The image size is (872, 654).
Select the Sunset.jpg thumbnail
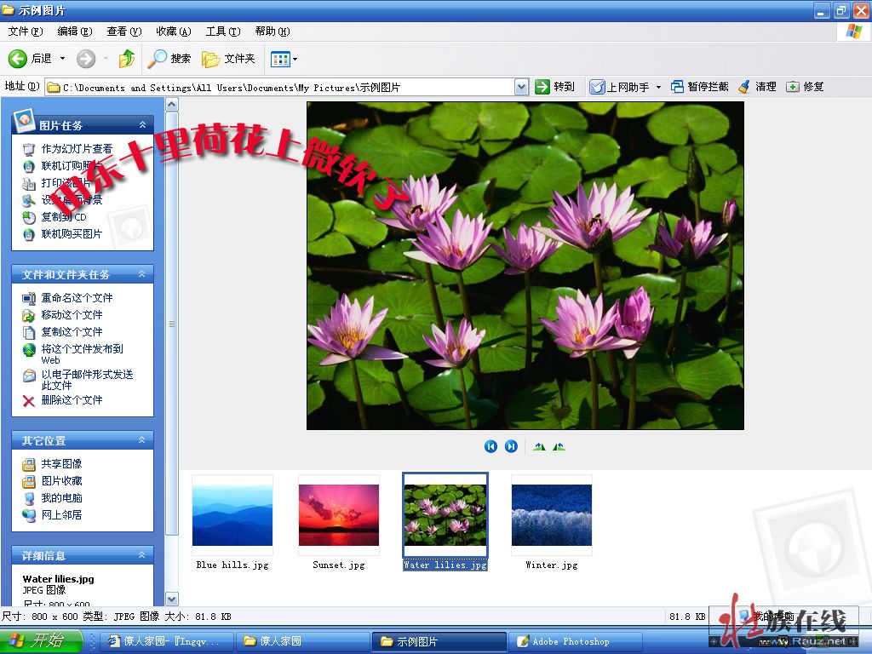point(338,515)
